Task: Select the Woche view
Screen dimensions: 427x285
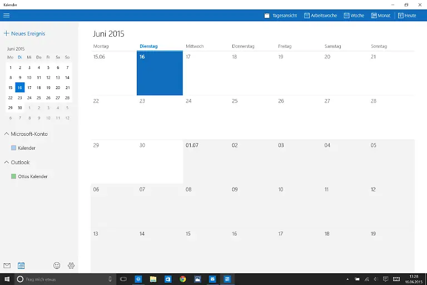Action: (354, 16)
